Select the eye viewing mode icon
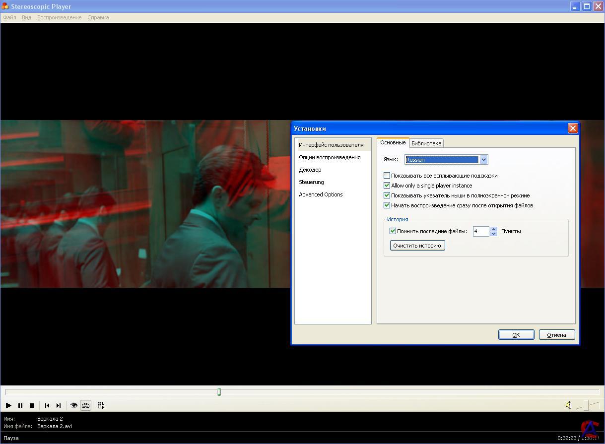This screenshot has height=444, width=605. click(x=74, y=405)
